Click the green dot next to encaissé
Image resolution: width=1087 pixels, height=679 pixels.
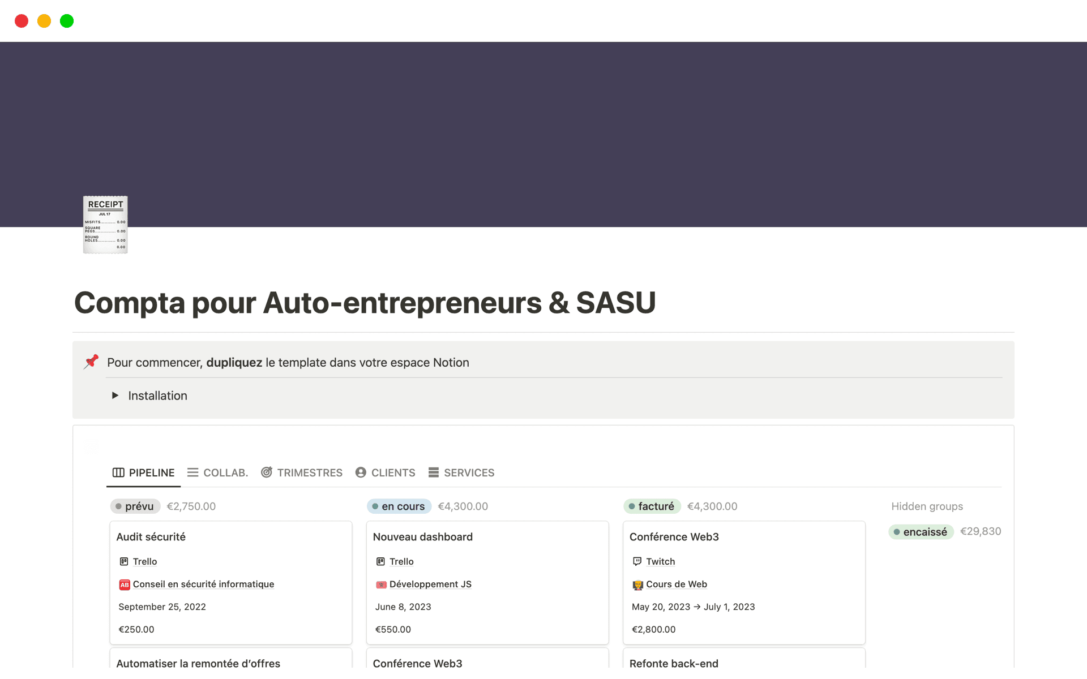tap(898, 532)
